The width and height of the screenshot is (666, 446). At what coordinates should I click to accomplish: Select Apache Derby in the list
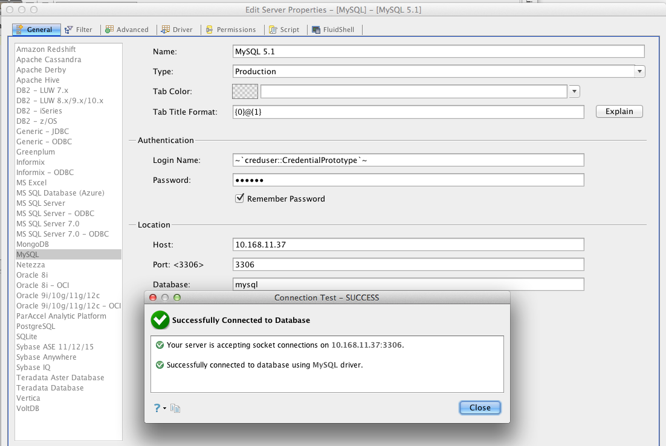tap(41, 69)
